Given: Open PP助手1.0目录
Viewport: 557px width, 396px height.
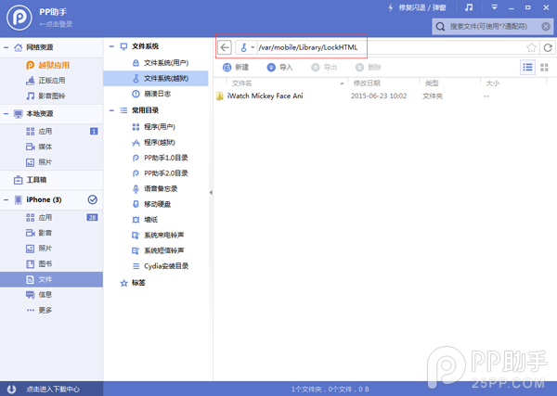Looking at the screenshot, I should (156, 158).
